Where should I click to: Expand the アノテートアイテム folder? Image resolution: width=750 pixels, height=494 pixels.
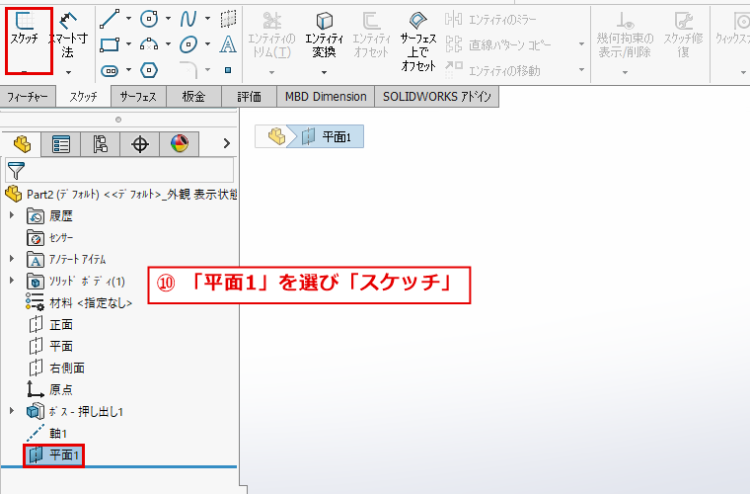click(12, 259)
